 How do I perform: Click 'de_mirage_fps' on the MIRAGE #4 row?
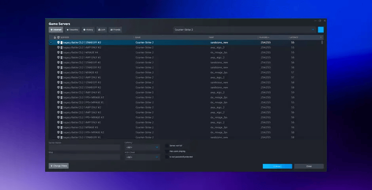coord(219,52)
